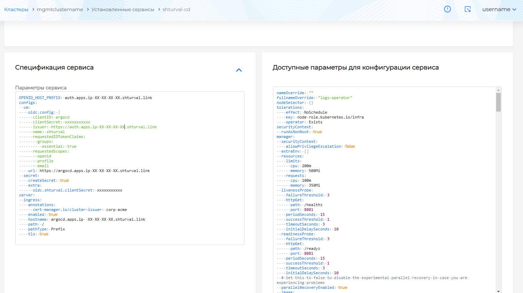Image resolution: width=523 pixels, height=293 pixels.
Task: Click fullnameOverride: "logs-operator" line
Action: point(314,98)
